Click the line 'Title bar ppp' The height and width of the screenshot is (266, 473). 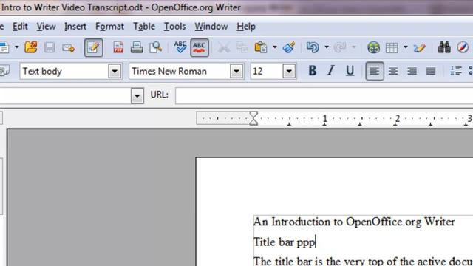tap(285, 242)
